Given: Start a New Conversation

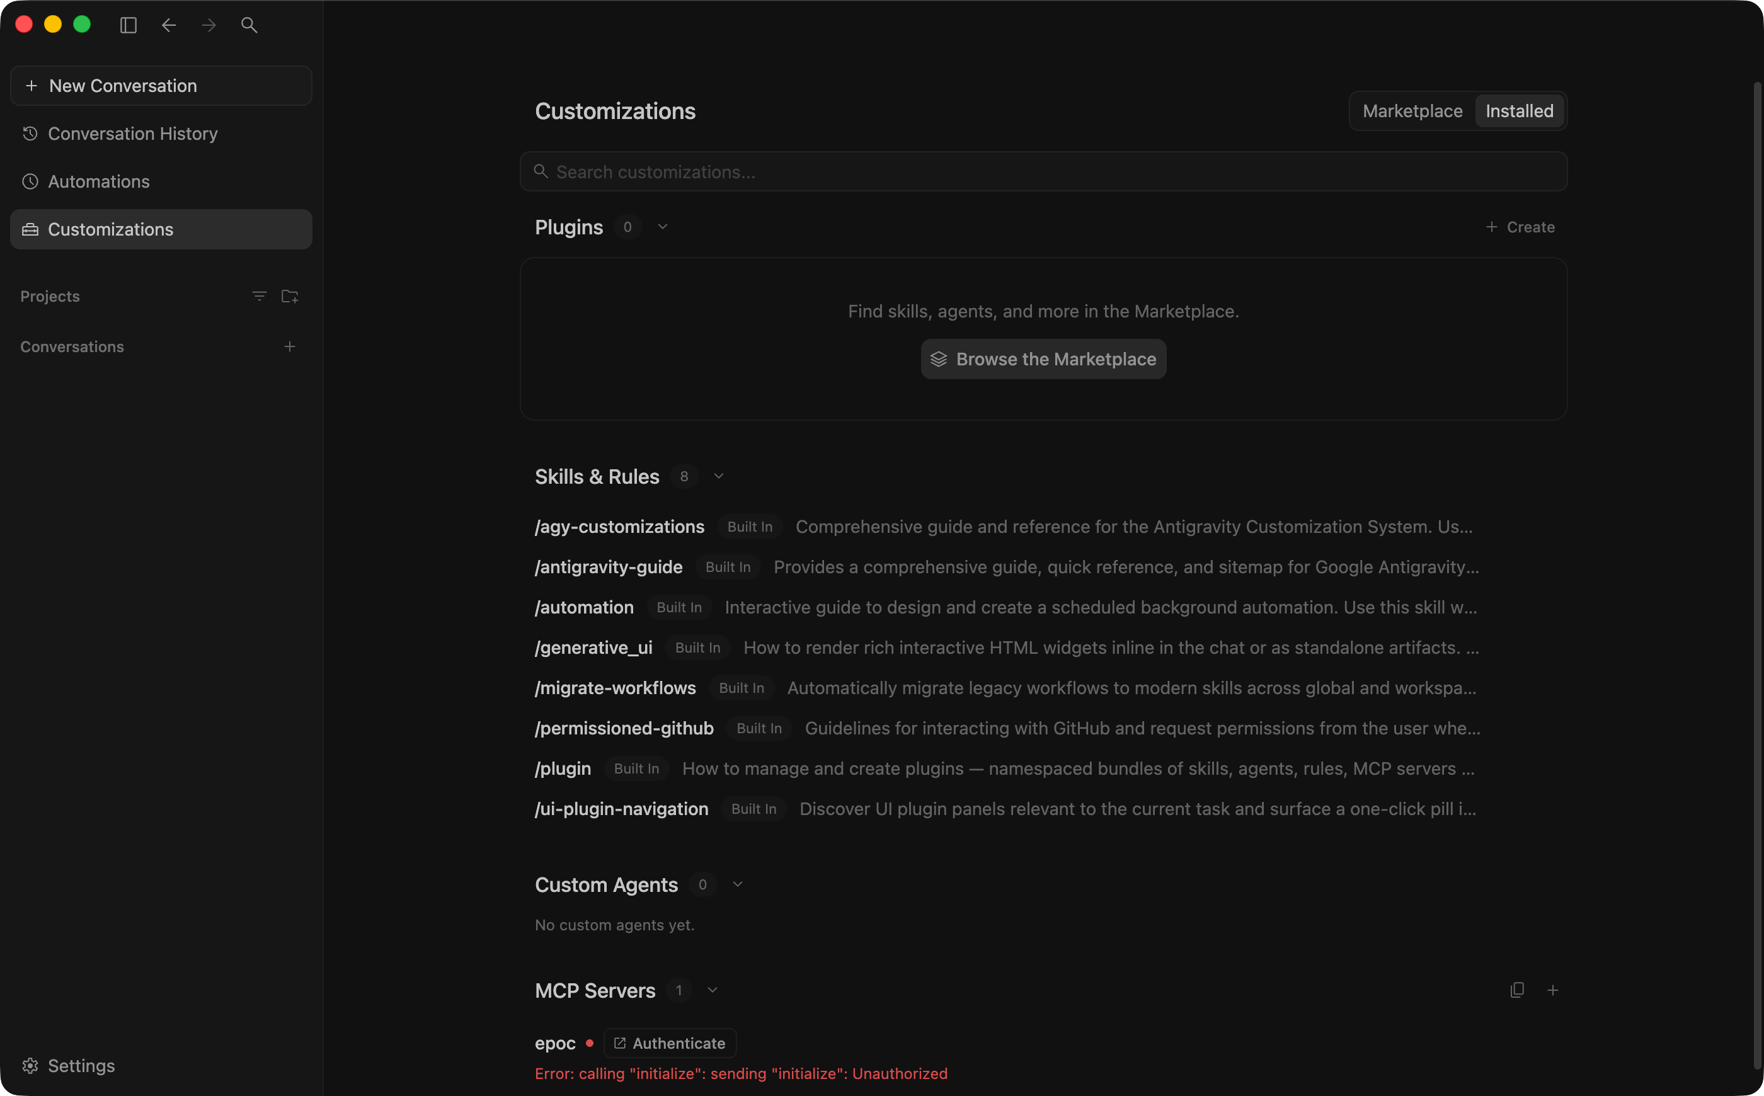Looking at the screenshot, I should pyautogui.click(x=161, y=86).
